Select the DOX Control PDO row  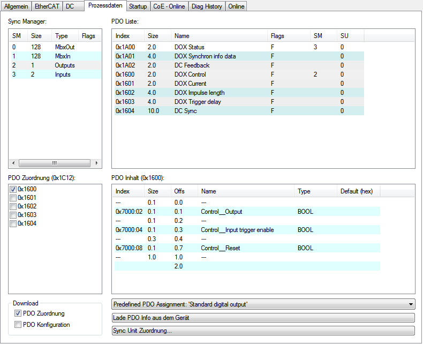click(x=239, y=74)
